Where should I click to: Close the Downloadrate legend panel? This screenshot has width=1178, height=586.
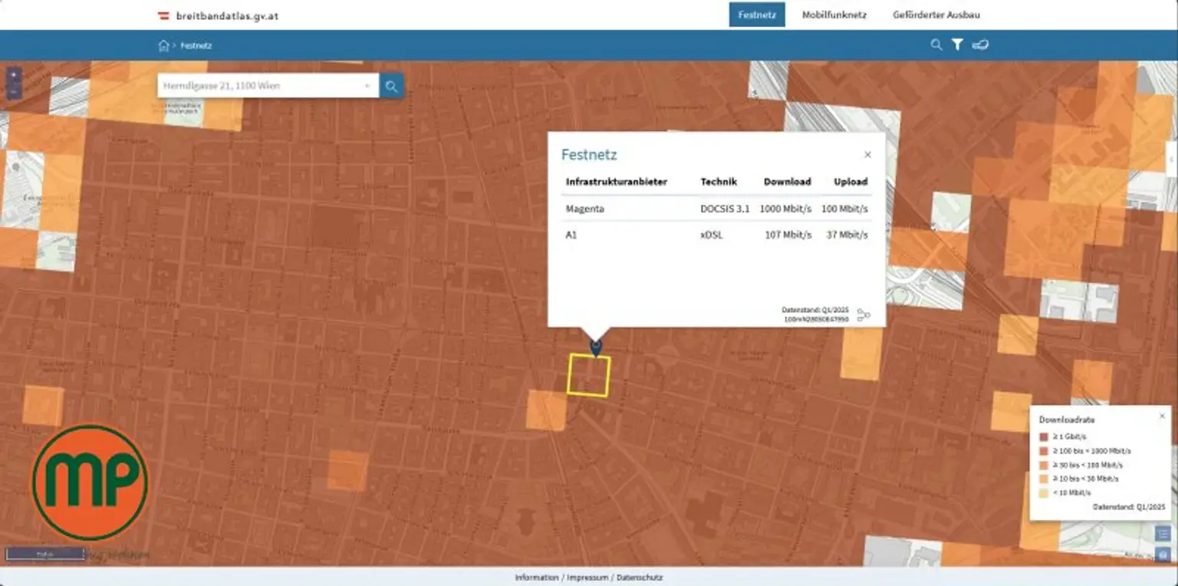[1161, 416]
